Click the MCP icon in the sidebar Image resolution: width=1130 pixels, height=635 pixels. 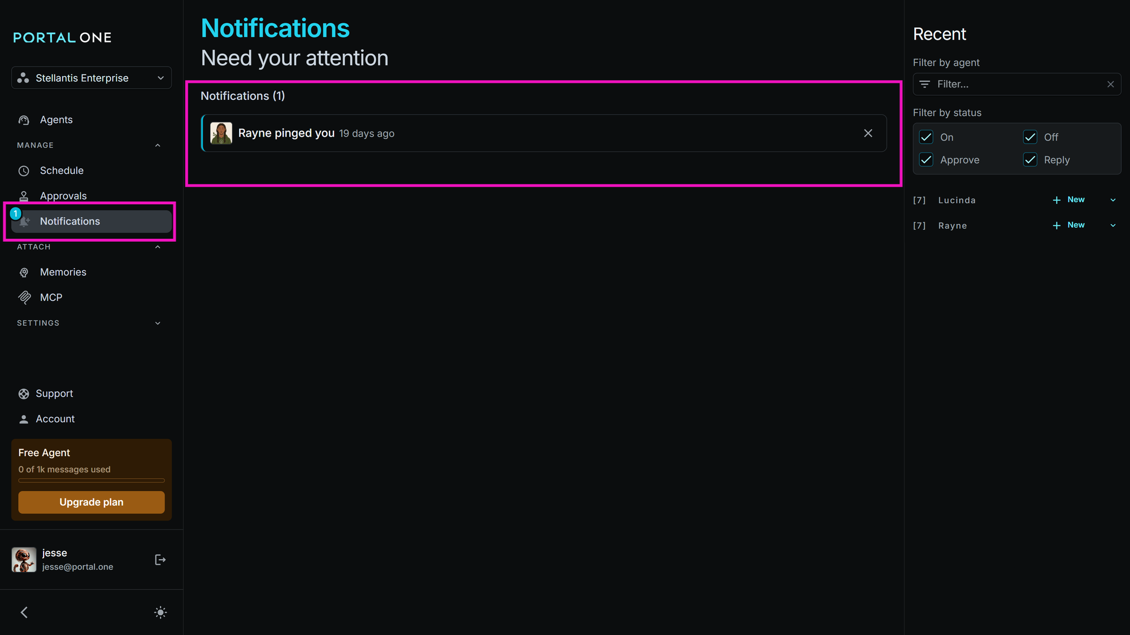point(24,297)
